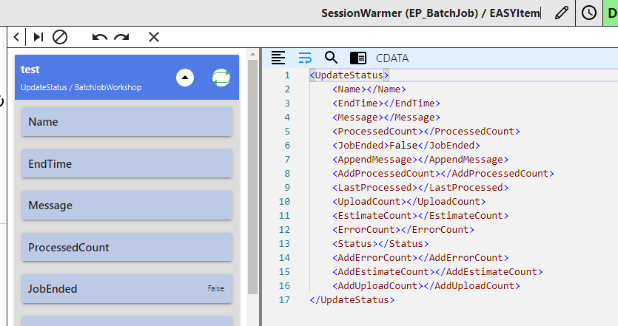Click the pencil edit icon

tap(561, 13)
